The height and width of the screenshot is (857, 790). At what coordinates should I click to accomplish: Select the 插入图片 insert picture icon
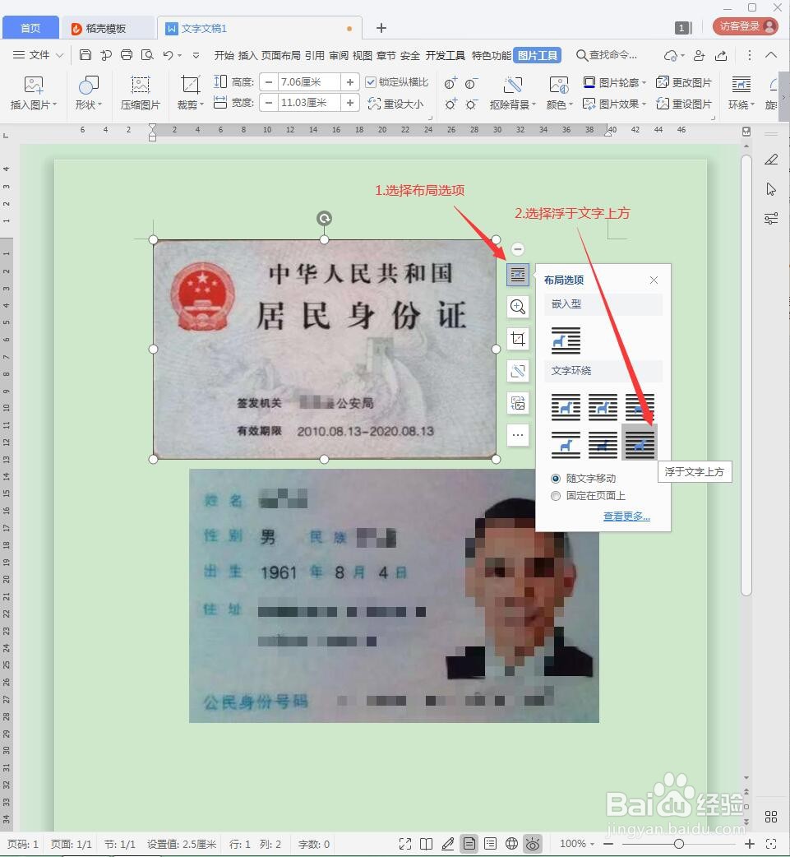33,90
